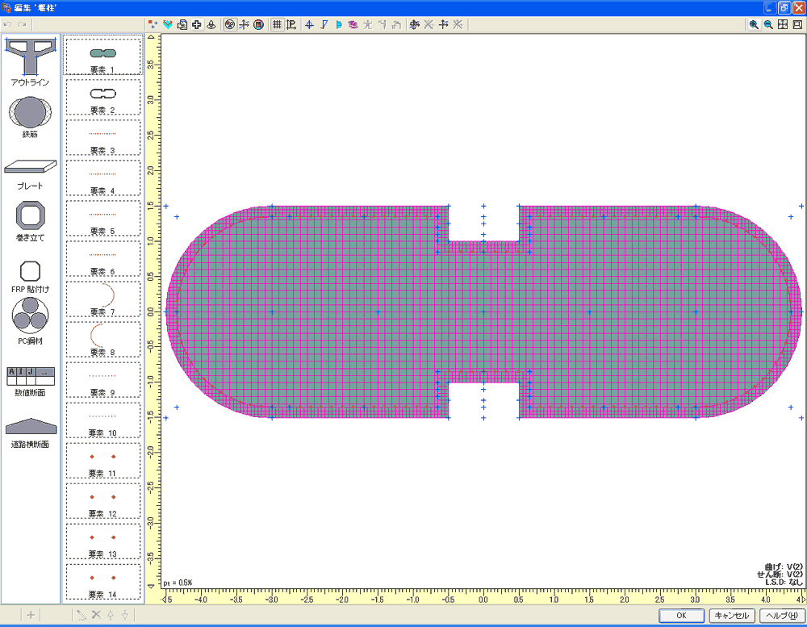Toggle the grid display button
Viewport: 807px width, 627px height.
click(277, 24)
